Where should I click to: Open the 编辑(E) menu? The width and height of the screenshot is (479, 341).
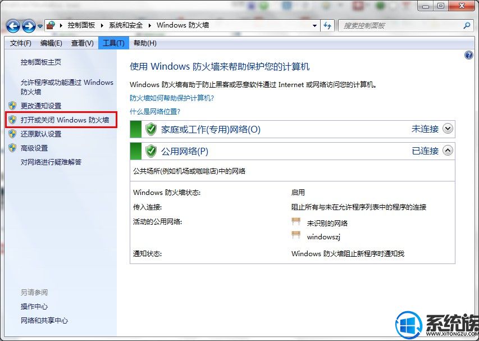pyautogui.click(x=51, y=43)
